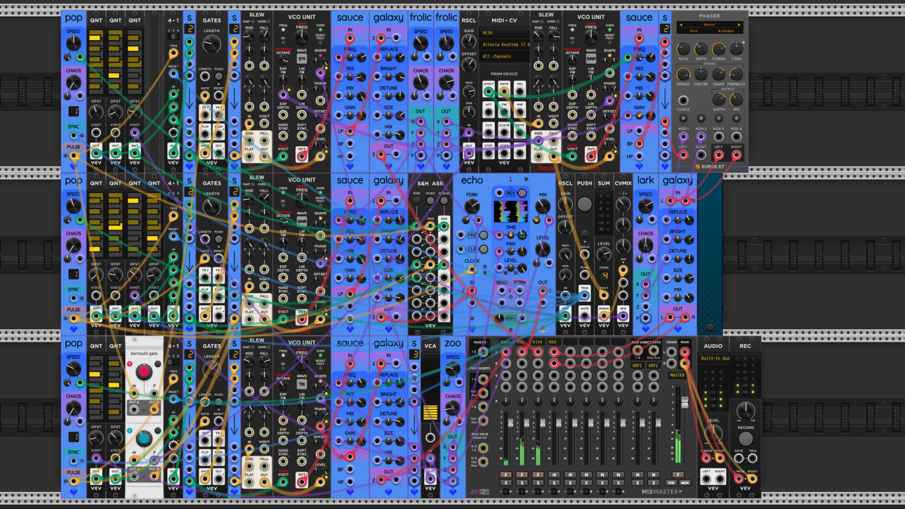Image resolution: width=905 pixels, height=509 pixels.
Task: Click the TIME sync icon on echo
Action: point(522,235)
